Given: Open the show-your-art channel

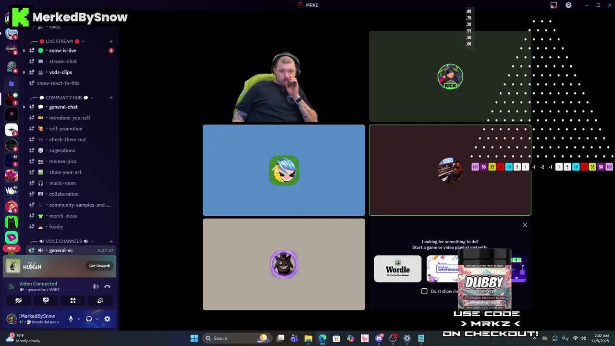Looking at the screenshot, I should 71,172.
